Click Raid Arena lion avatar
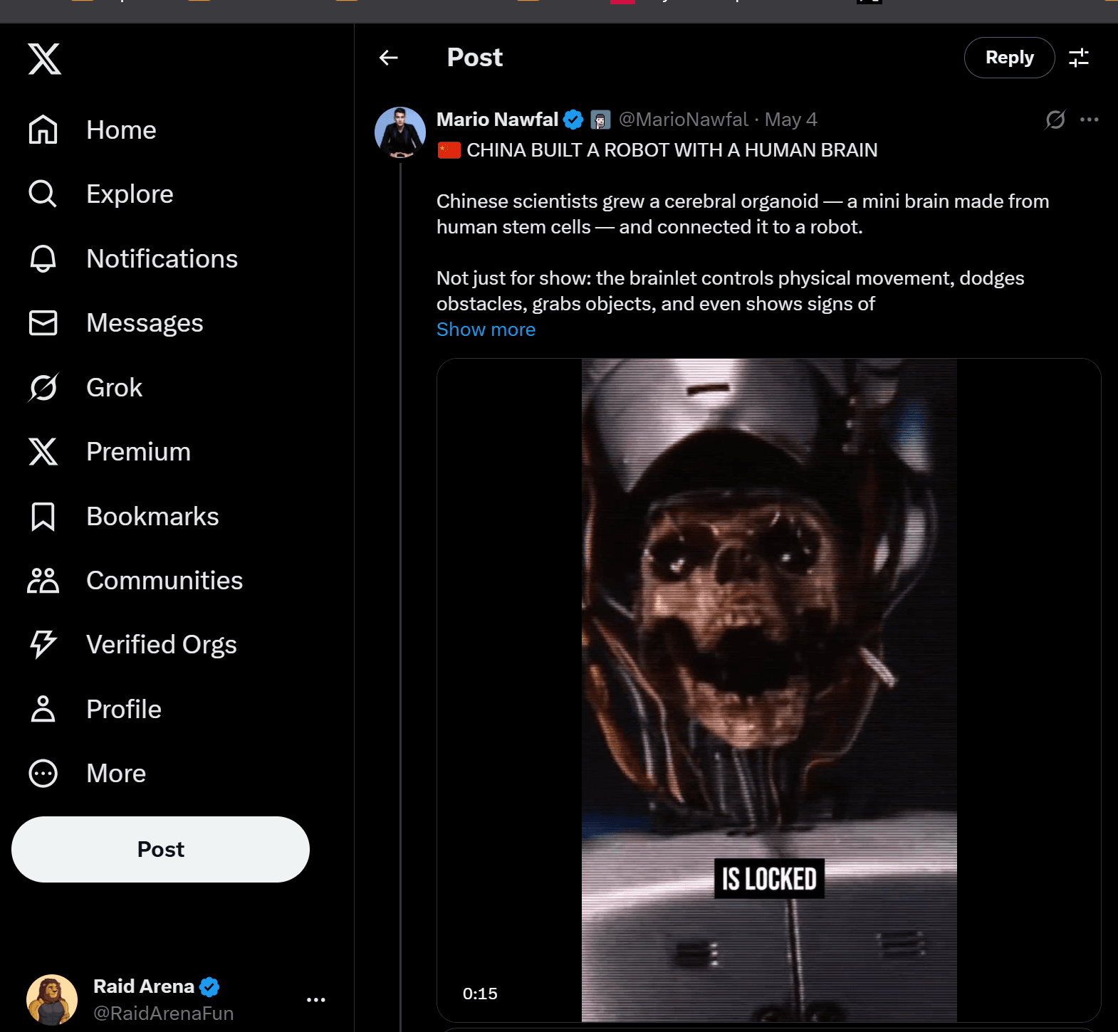The width and height of the screenshot is (1118, 1032). 52,999
